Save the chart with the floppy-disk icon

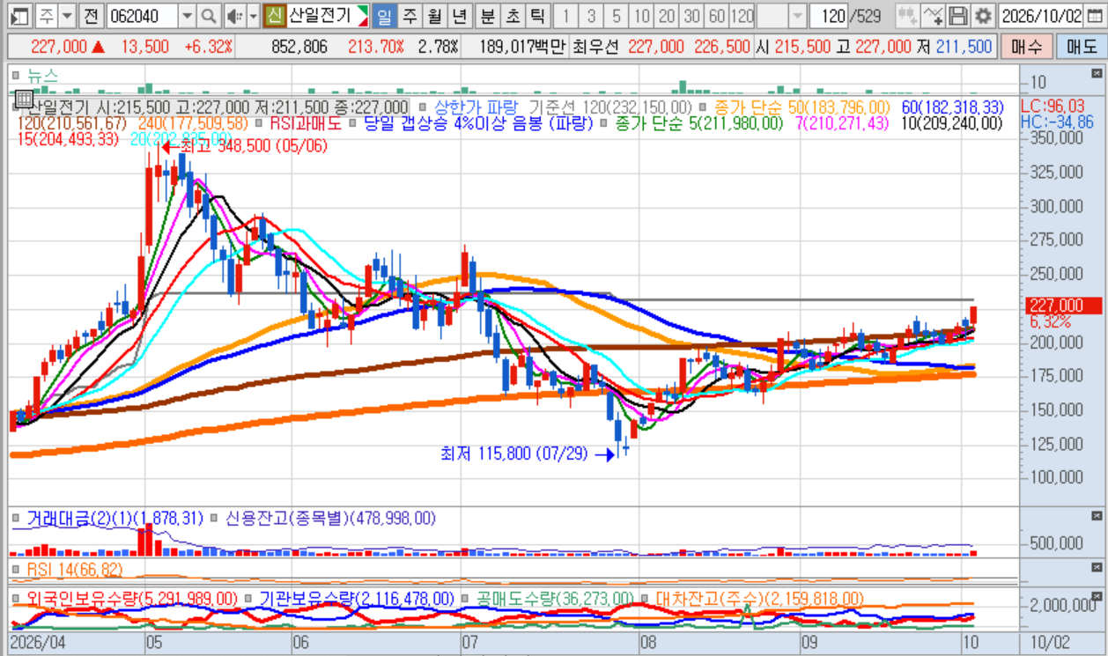point(958,16)
